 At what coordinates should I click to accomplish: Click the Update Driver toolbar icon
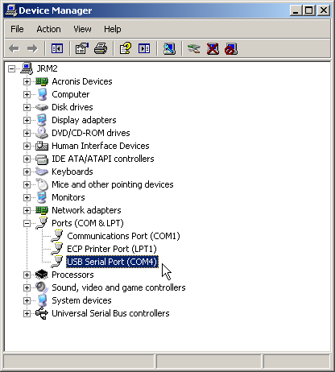point(193,48)
